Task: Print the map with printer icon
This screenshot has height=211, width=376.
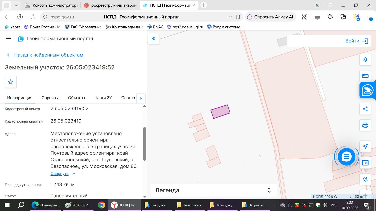Action: (365, 125)
